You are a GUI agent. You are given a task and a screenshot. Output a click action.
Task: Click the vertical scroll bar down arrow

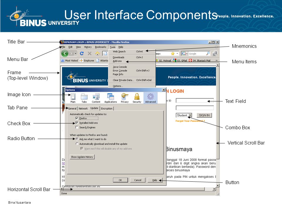coord(218,186)
